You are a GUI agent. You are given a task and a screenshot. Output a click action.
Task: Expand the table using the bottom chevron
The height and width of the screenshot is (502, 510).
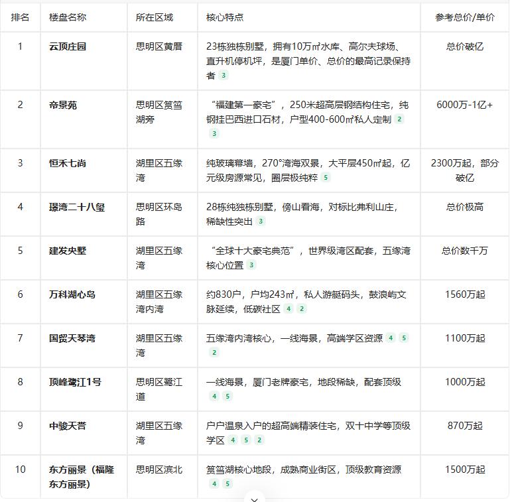(255, 499)
